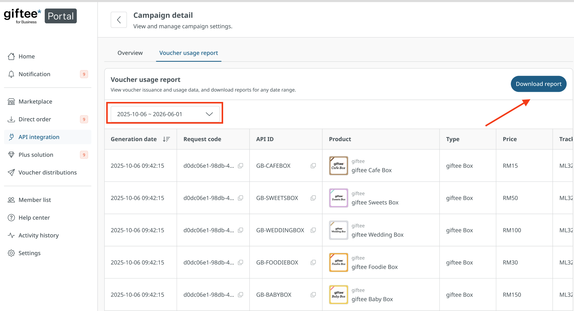The height and width of the screenshot is (311, 574).
Task: Click the giftee Wedding Box product name
Action: [x=378, y=235]
